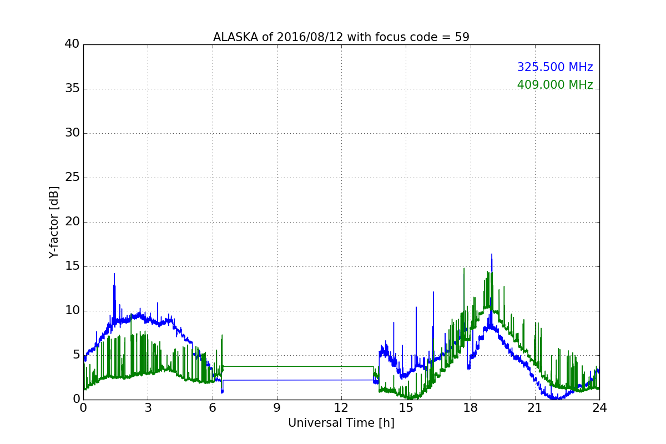Click the x-axis tick label 6
The image size is (666, 444).
(x=212, y=407)
